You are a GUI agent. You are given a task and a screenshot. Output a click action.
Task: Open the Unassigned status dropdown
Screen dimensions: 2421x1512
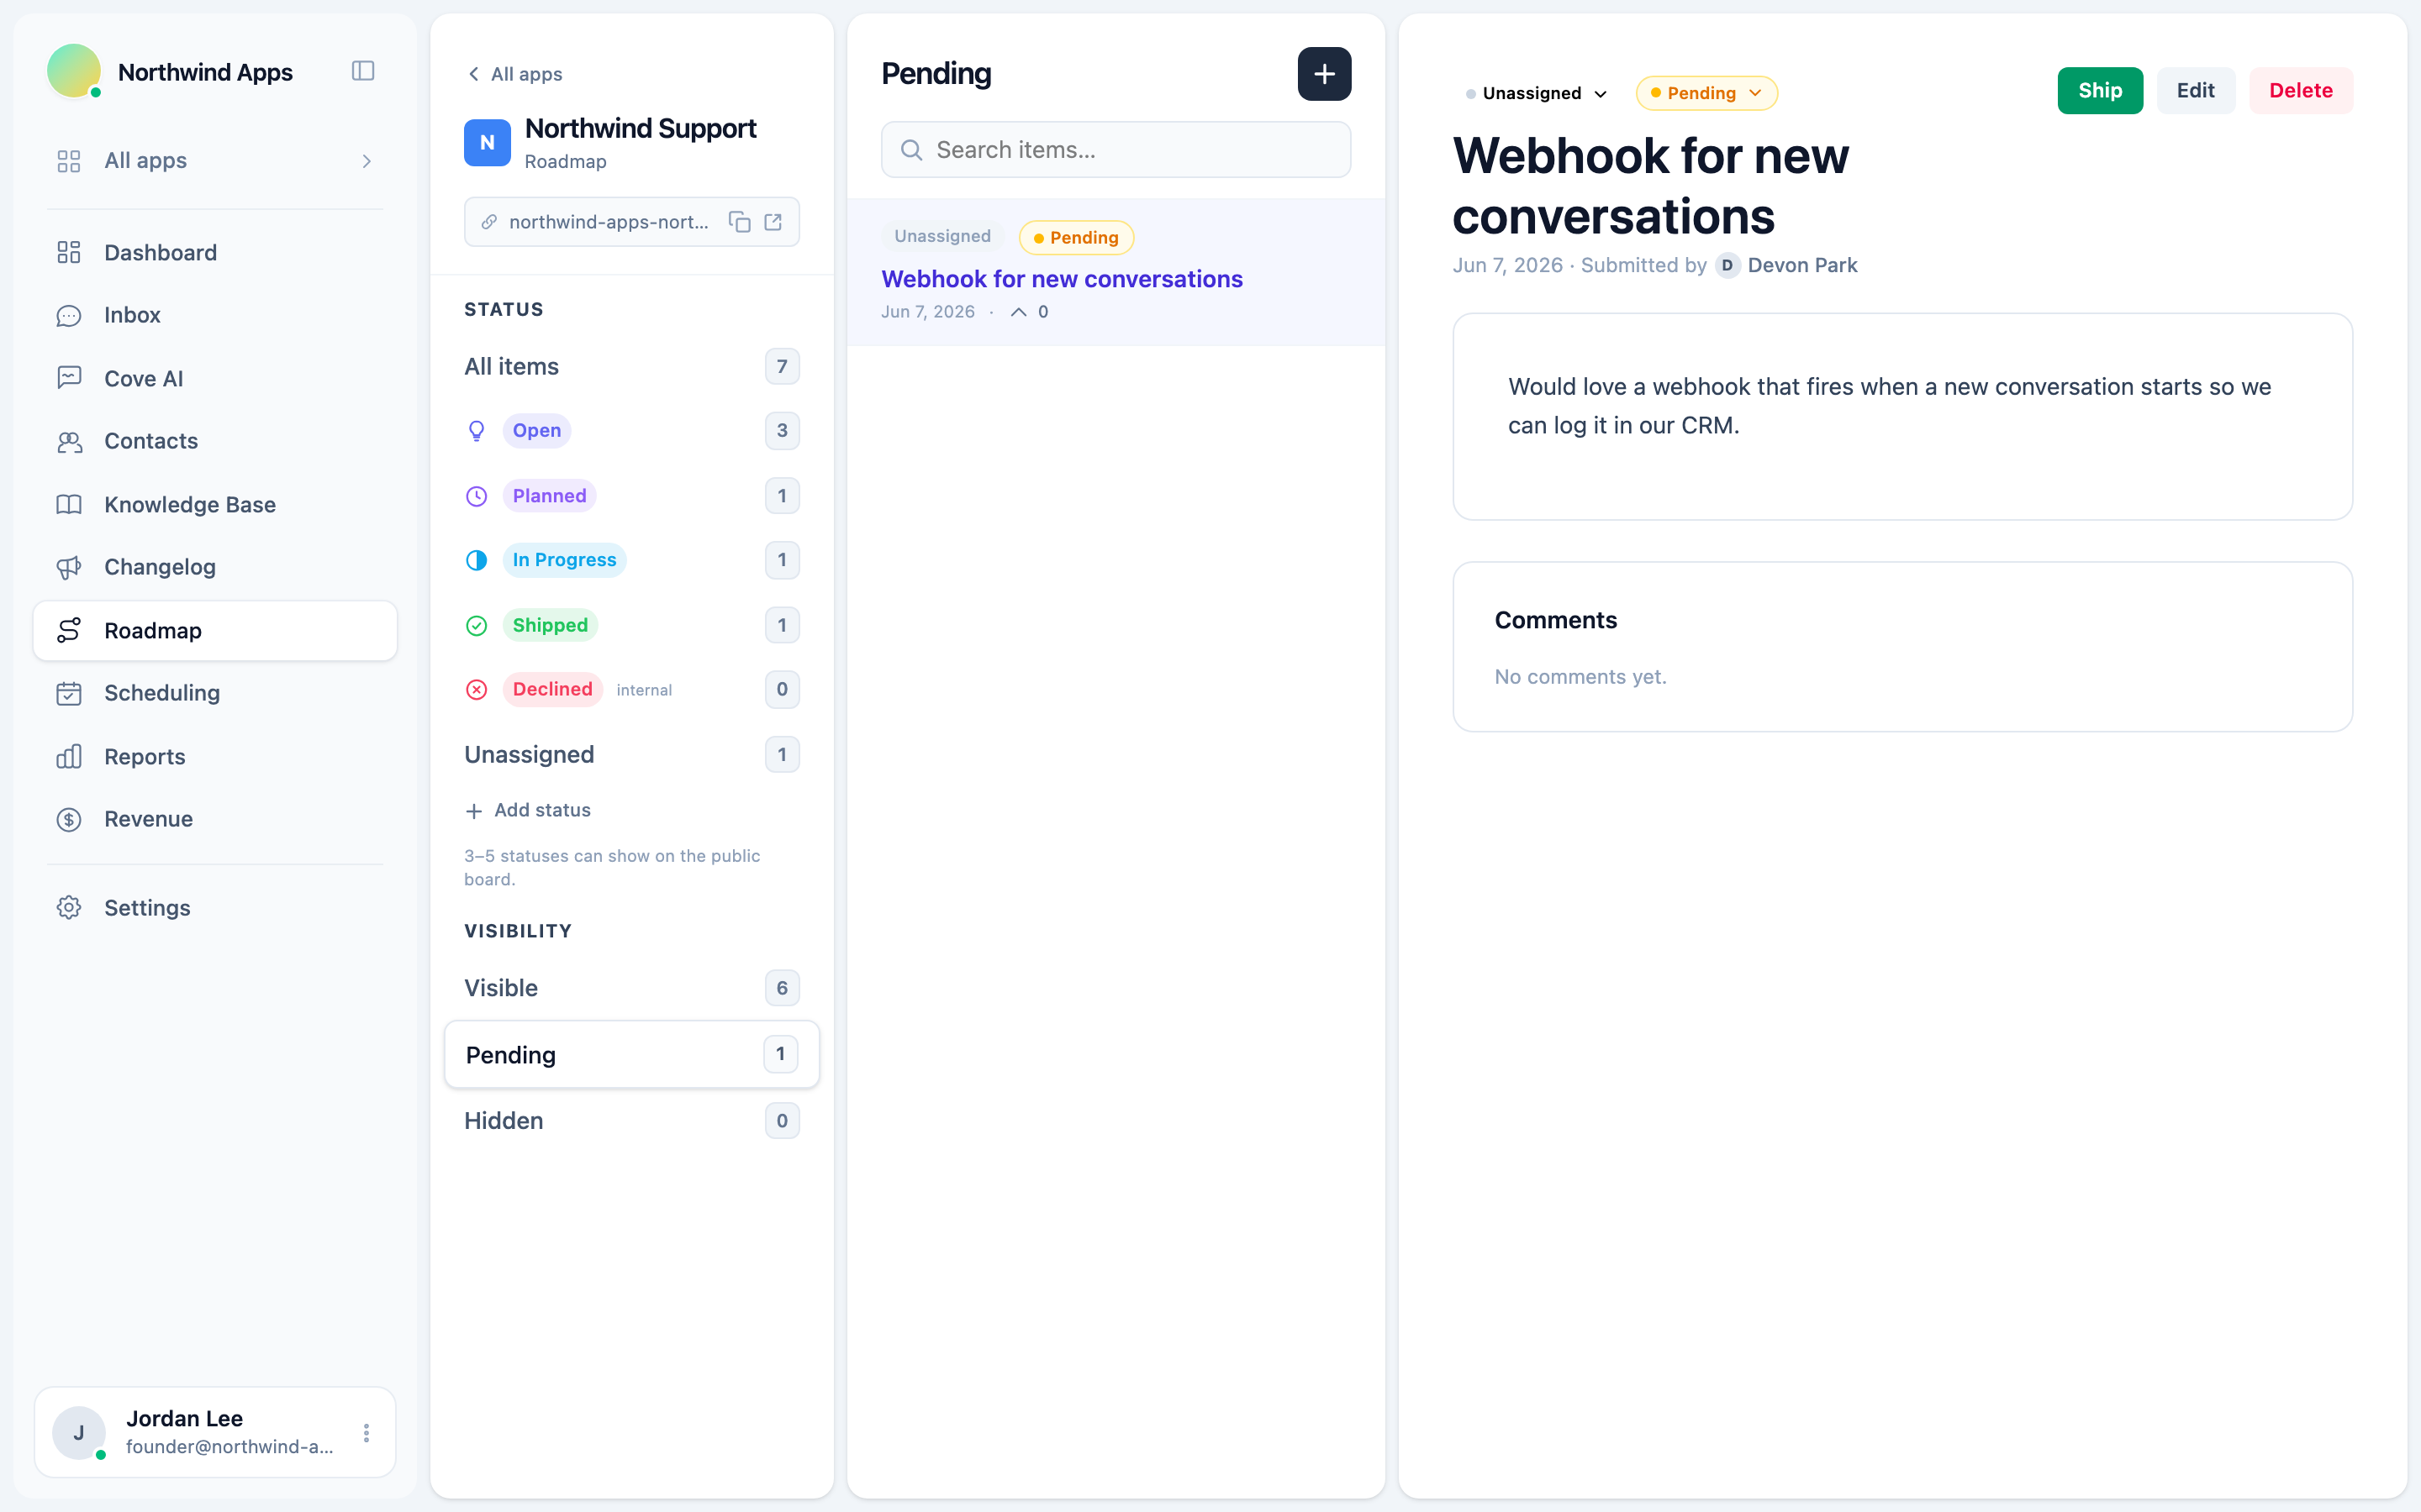pos(1538,94)
